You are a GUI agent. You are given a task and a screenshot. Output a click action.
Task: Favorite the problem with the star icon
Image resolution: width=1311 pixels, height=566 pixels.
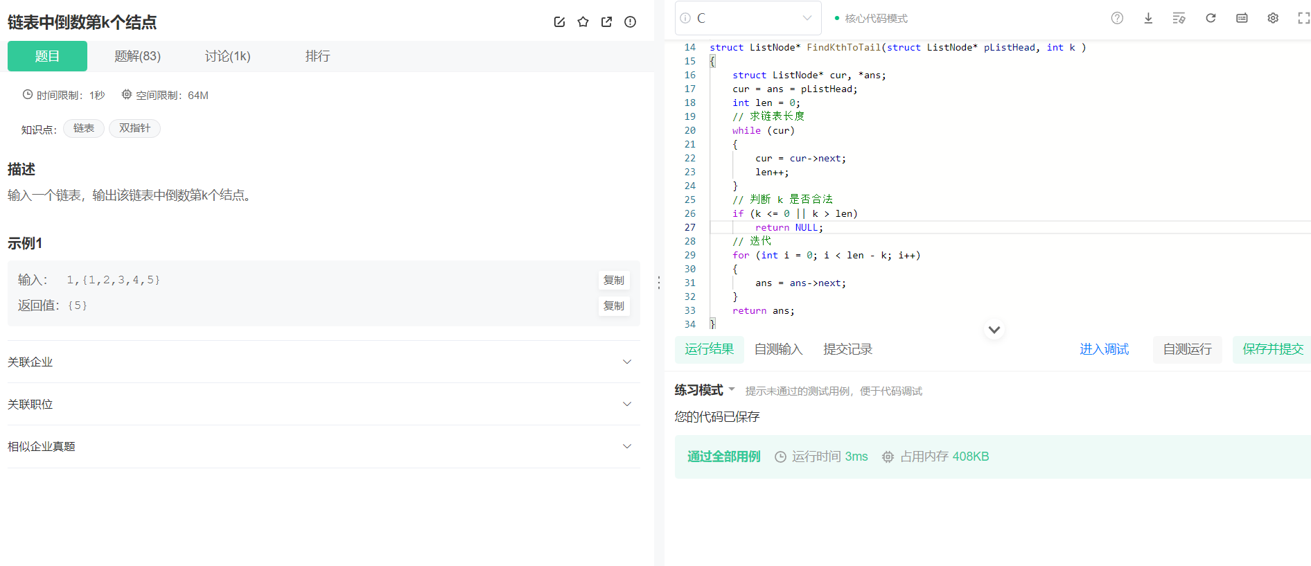click(583, 22)
